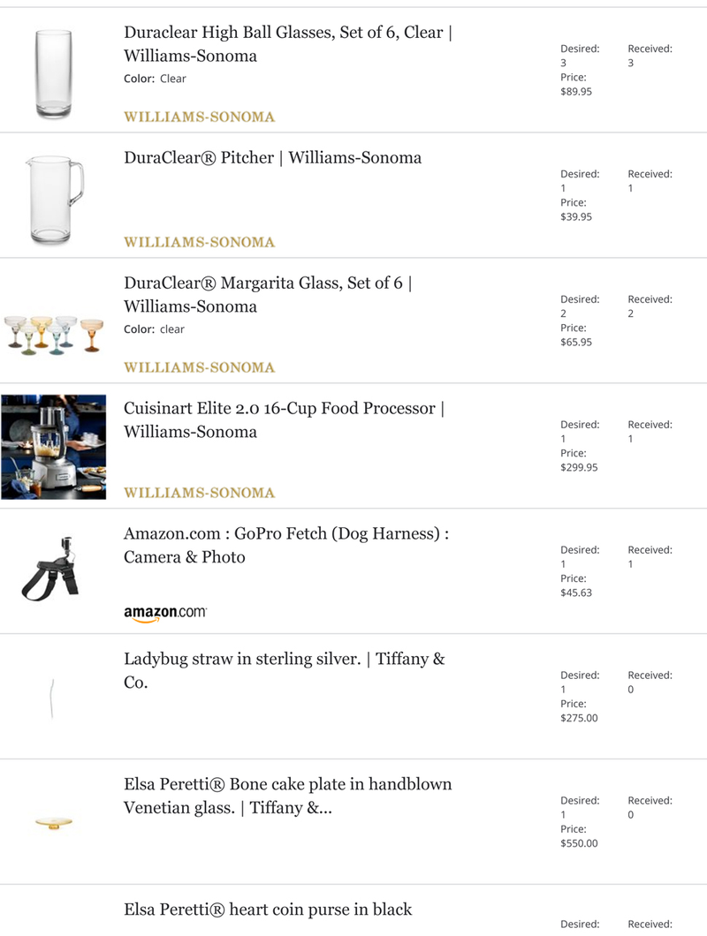The width and height of the screenshot is (707, 936).
Task: Visit the Ladybug straw in sterling silver link
Action: (x=285, y=670)
